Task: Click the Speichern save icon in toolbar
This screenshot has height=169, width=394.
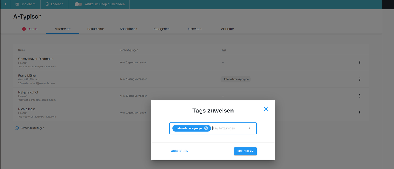Action: (17, 4)
